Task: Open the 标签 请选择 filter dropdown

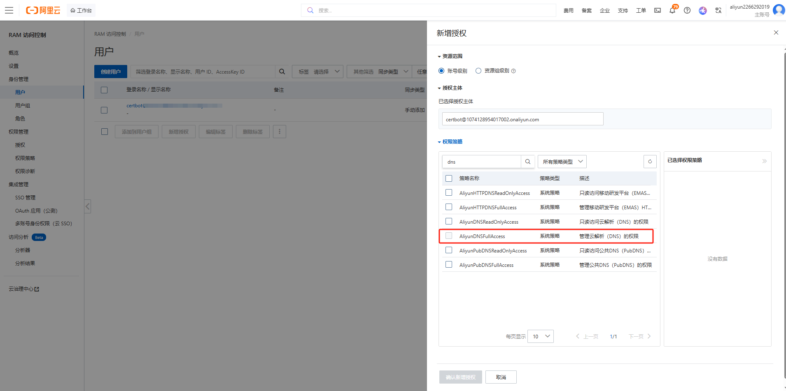Action: tap(317, 72)
